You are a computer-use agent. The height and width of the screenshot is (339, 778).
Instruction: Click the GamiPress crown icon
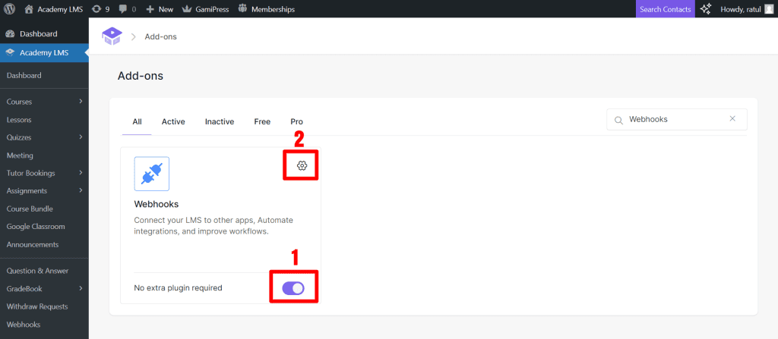[187, 9]
